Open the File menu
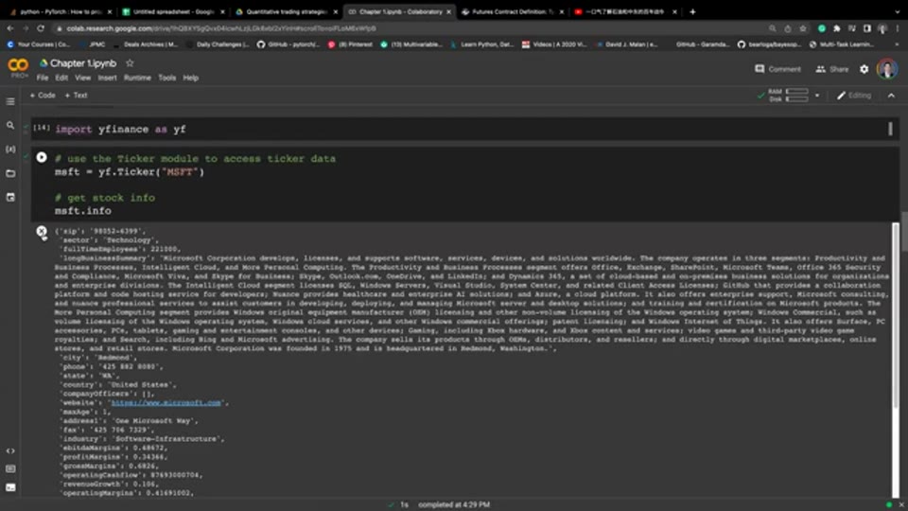The width and height of the screenshot is (908, 511). pos(43,78)
